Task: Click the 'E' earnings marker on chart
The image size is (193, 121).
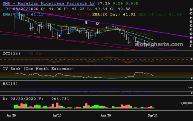Action: [86, 22]
